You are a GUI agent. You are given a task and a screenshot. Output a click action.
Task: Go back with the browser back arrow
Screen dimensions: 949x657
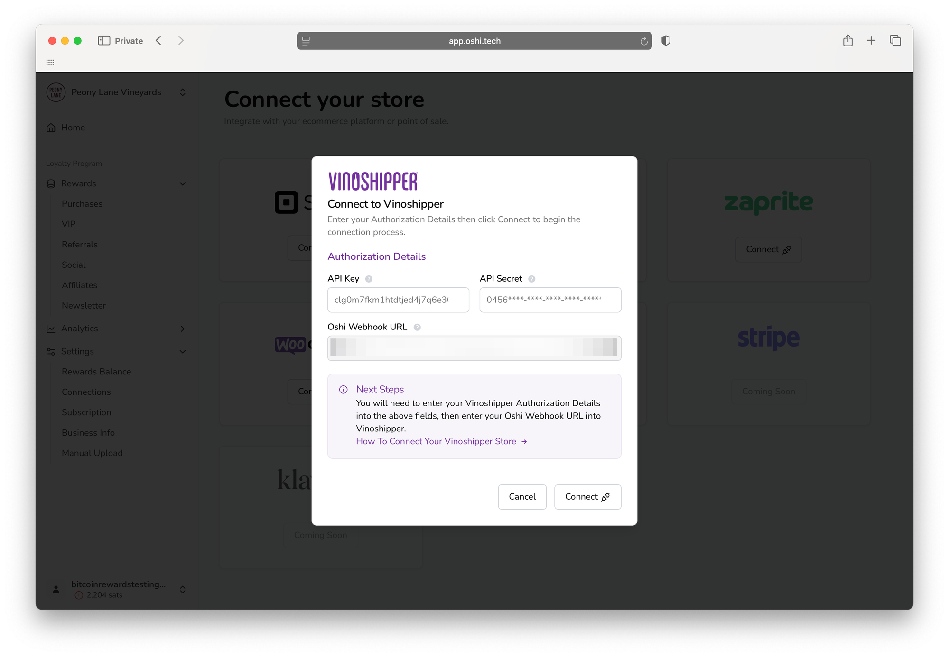coord(158,41)
